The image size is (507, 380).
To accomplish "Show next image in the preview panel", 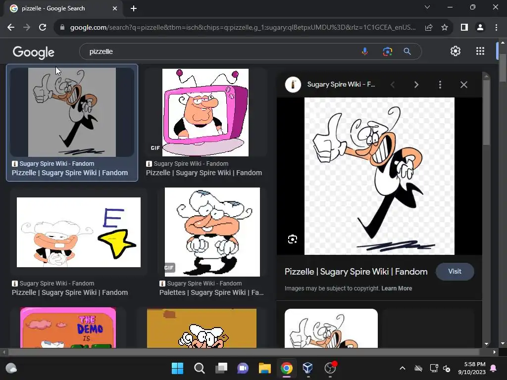I will pyautogui.click(x=416, y=85).
